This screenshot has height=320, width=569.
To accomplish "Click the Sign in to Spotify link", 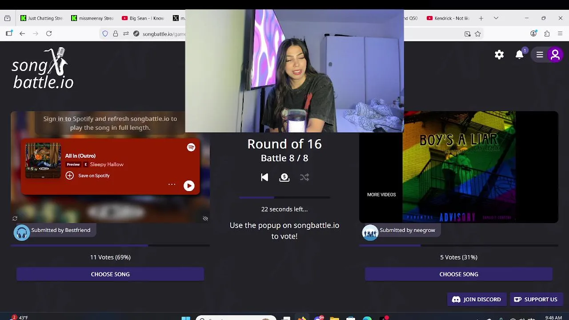I will (68, 119).
